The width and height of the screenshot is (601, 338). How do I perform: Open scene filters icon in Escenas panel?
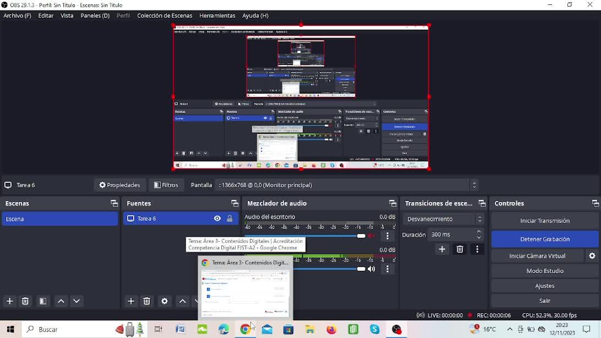click(x=43, y=301)
